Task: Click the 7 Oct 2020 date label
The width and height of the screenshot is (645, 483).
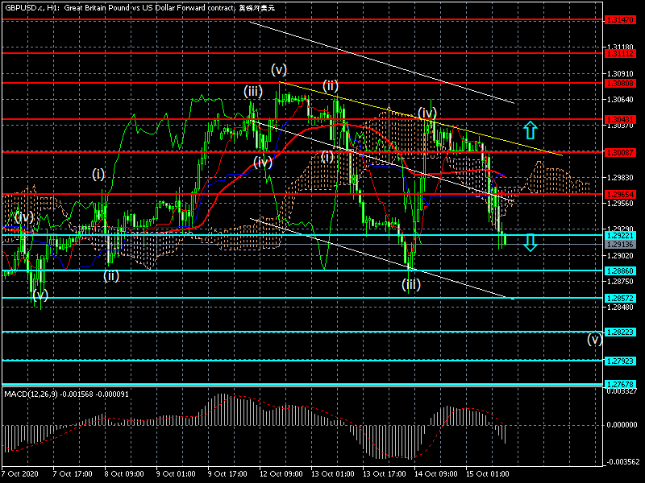Action: coord(21,473)
